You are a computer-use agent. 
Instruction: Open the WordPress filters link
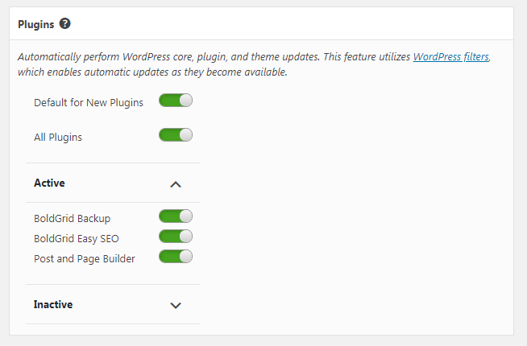click(451, 56)
